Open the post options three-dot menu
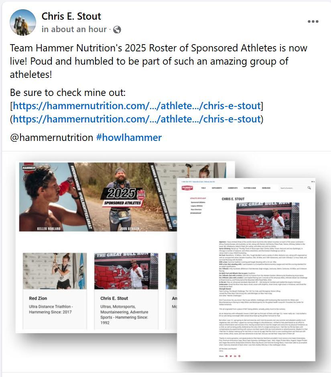Screen dimensions: 331x377 pos(313,21)
